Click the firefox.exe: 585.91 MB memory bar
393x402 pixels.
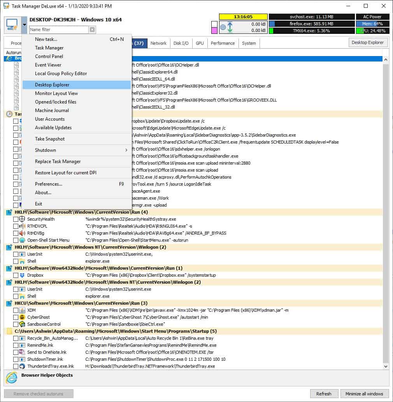(x=311, y=24)
